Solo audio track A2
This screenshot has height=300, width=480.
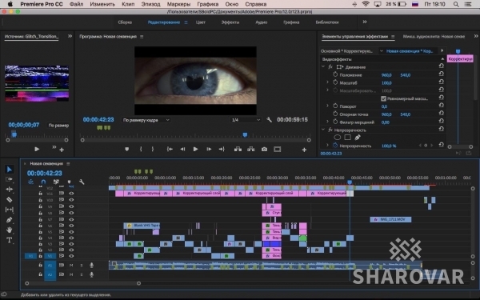point(82,275)
